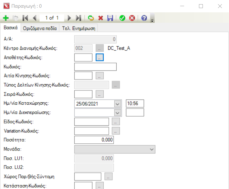Go to next record
Screen dimensions: 229x189
[69, 18]
